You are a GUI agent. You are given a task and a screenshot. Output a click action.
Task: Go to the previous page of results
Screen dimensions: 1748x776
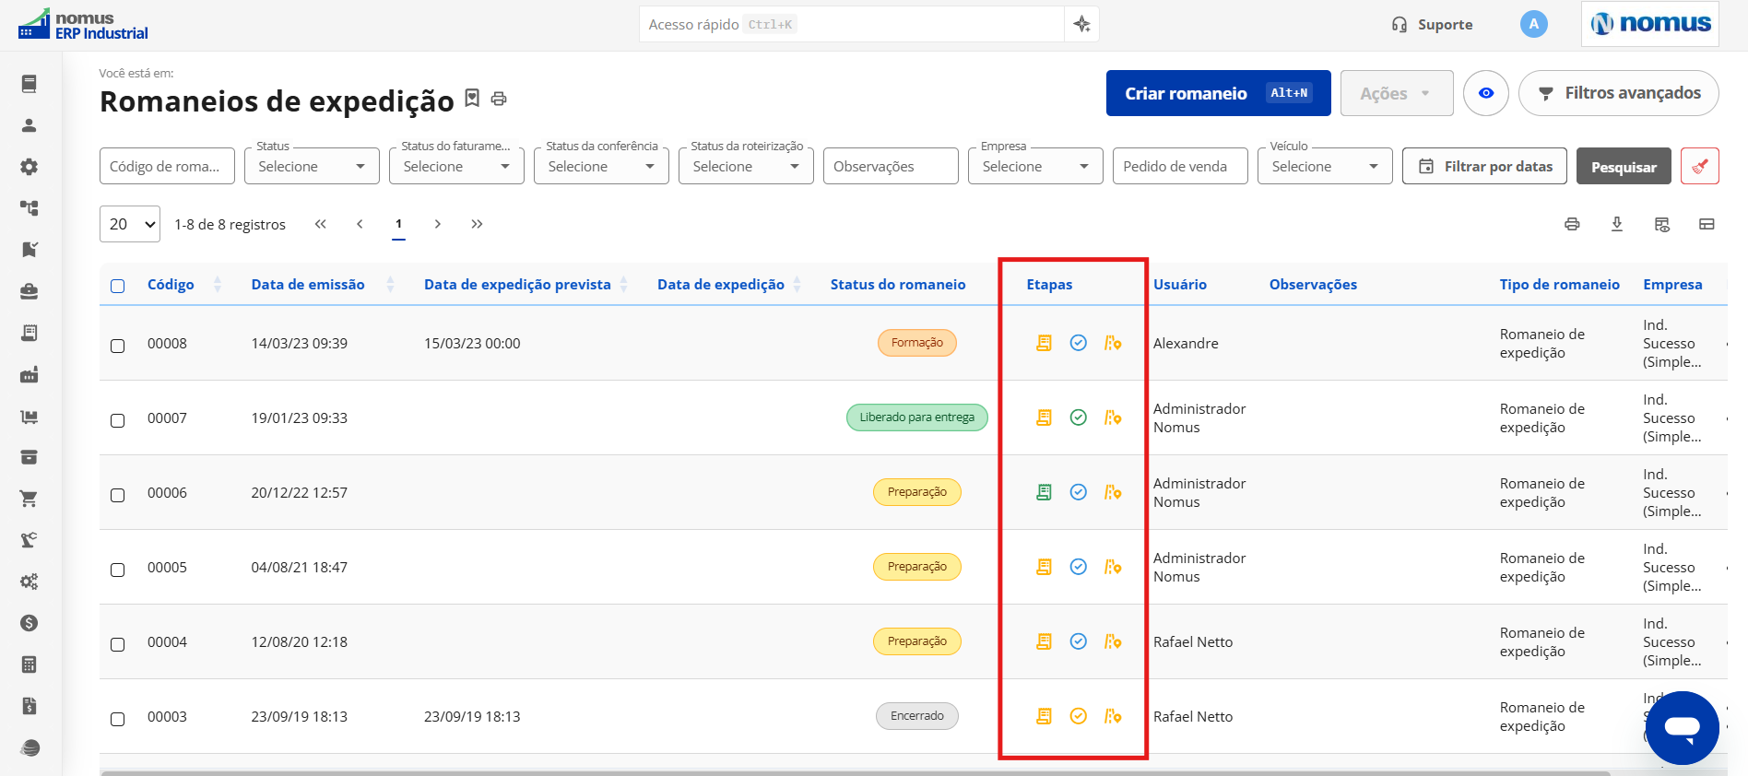360,224
